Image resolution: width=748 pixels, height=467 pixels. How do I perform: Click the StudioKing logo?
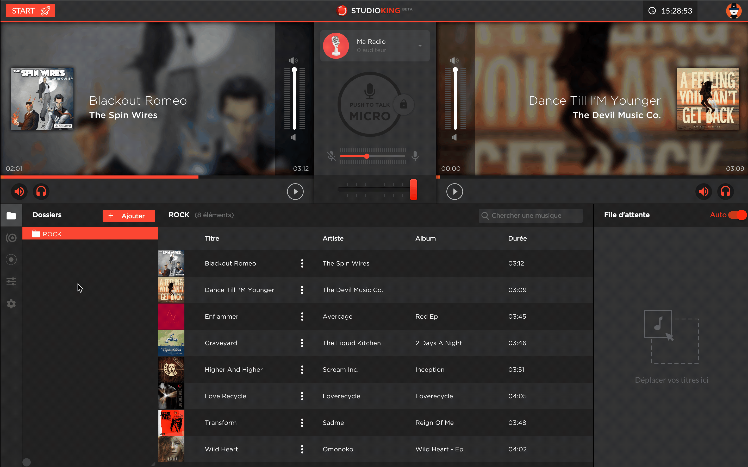coord(374,10)
